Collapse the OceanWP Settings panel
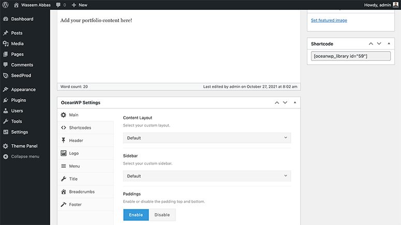Image resolution: width=401 pixels, height=225 pixels. point(295,103)
